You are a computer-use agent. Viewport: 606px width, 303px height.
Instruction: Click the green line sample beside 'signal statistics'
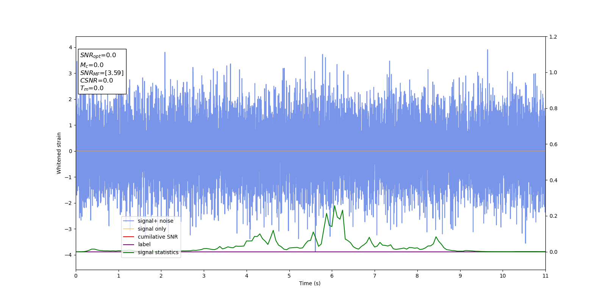point(129,253)
